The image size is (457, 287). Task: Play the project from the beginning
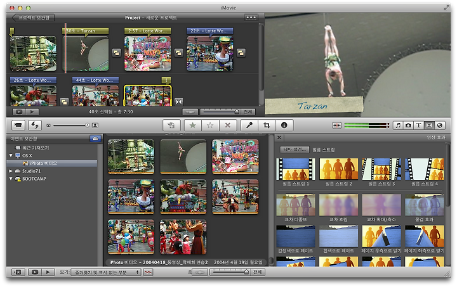pyautogui.click(x=32, y=112)
